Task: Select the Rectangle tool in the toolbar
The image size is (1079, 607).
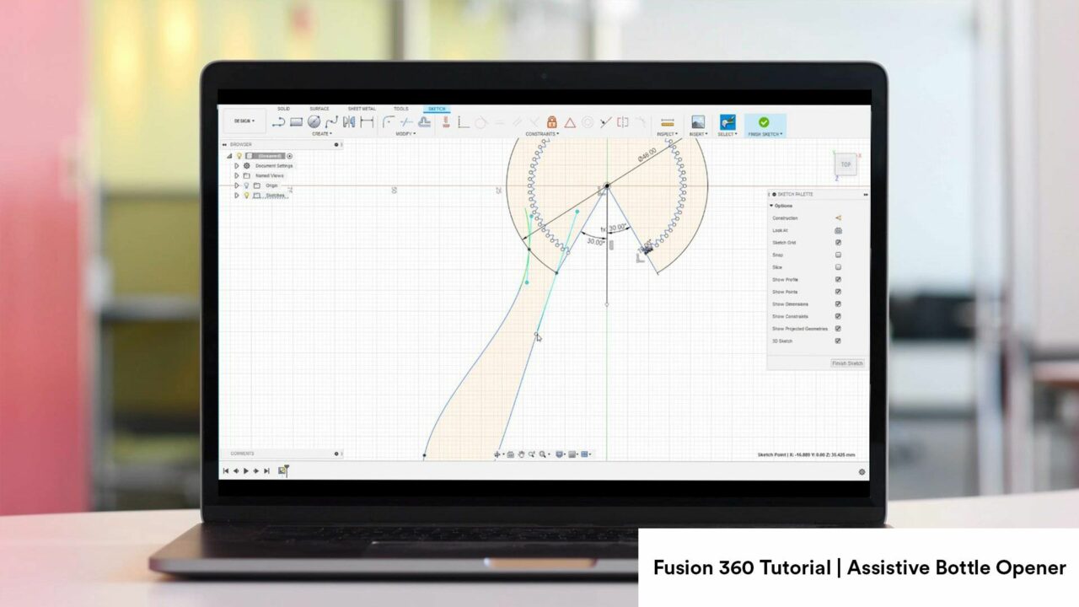Action: click(296, 121)
